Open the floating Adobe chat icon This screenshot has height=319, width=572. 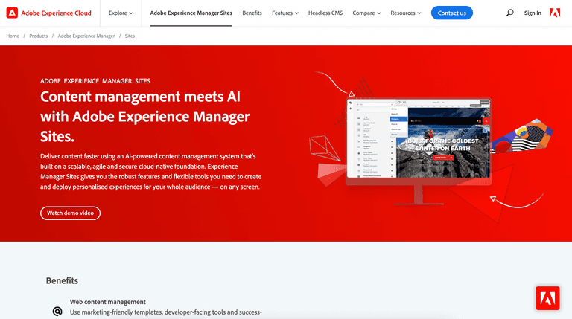coord(547,298)
